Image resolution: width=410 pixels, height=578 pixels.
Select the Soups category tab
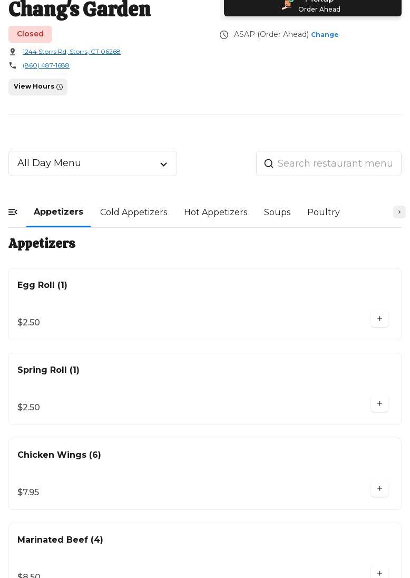[x=277, y=212]
